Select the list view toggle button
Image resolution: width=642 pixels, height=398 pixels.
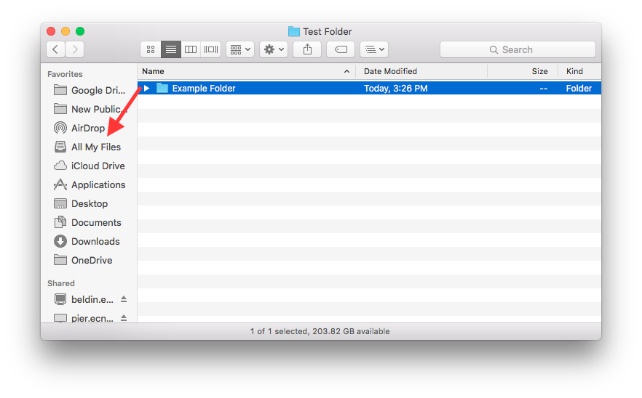171,49
